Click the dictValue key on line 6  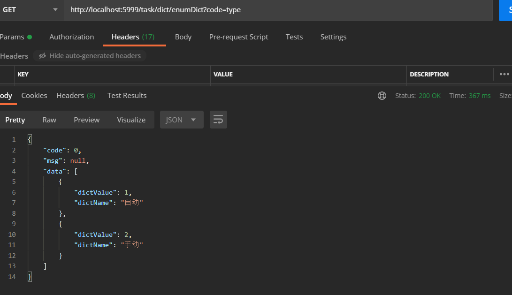click(95, 192)
